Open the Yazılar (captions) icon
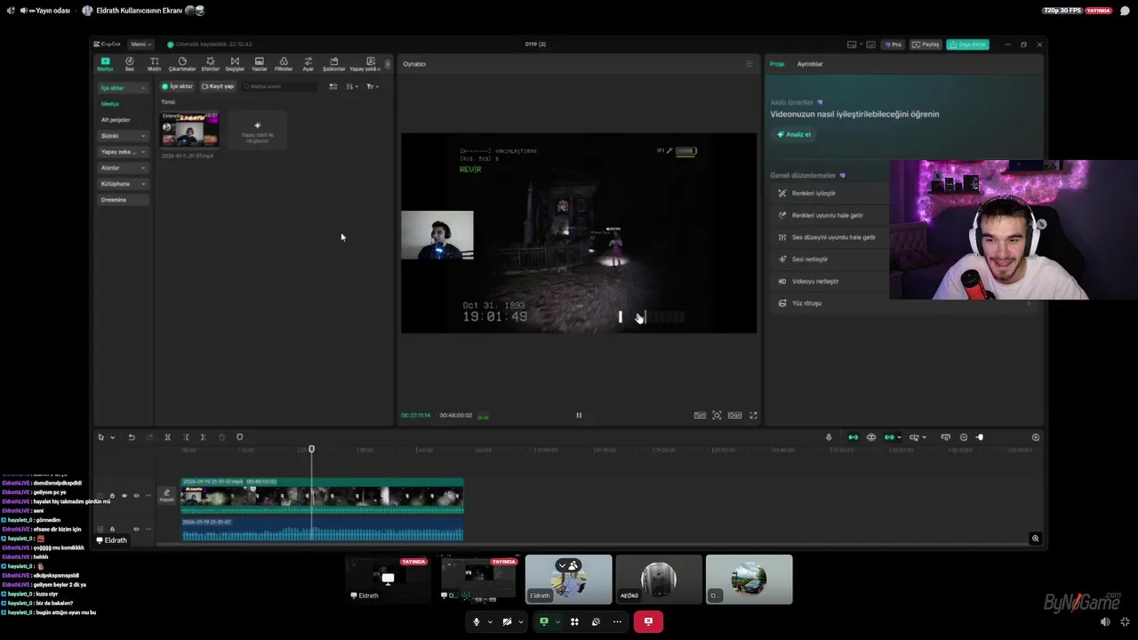The image size is (1138, 640). [260, 64]
